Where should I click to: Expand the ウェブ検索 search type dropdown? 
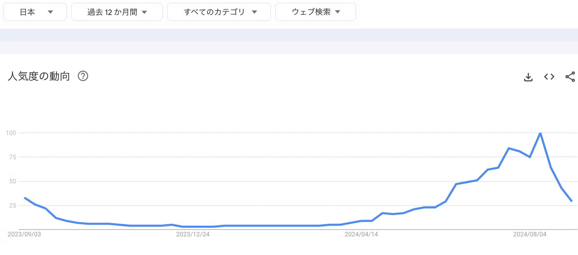(x=316, y=12)
